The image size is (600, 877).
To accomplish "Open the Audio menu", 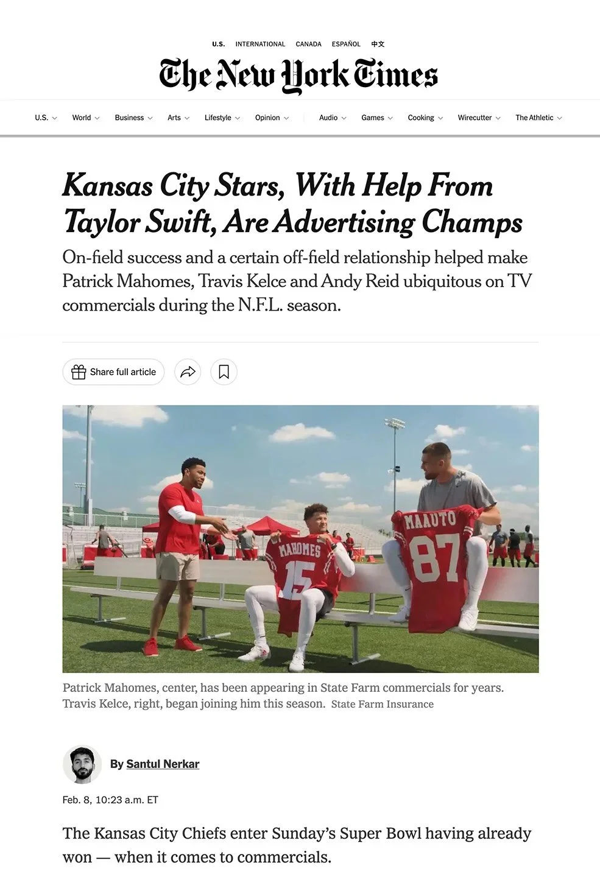I will tap(333, 118).
